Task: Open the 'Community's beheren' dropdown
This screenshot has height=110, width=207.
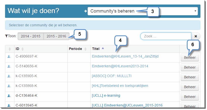Action: [143, 11]
